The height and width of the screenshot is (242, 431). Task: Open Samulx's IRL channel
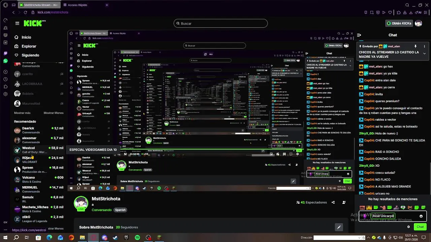point(39,199)
